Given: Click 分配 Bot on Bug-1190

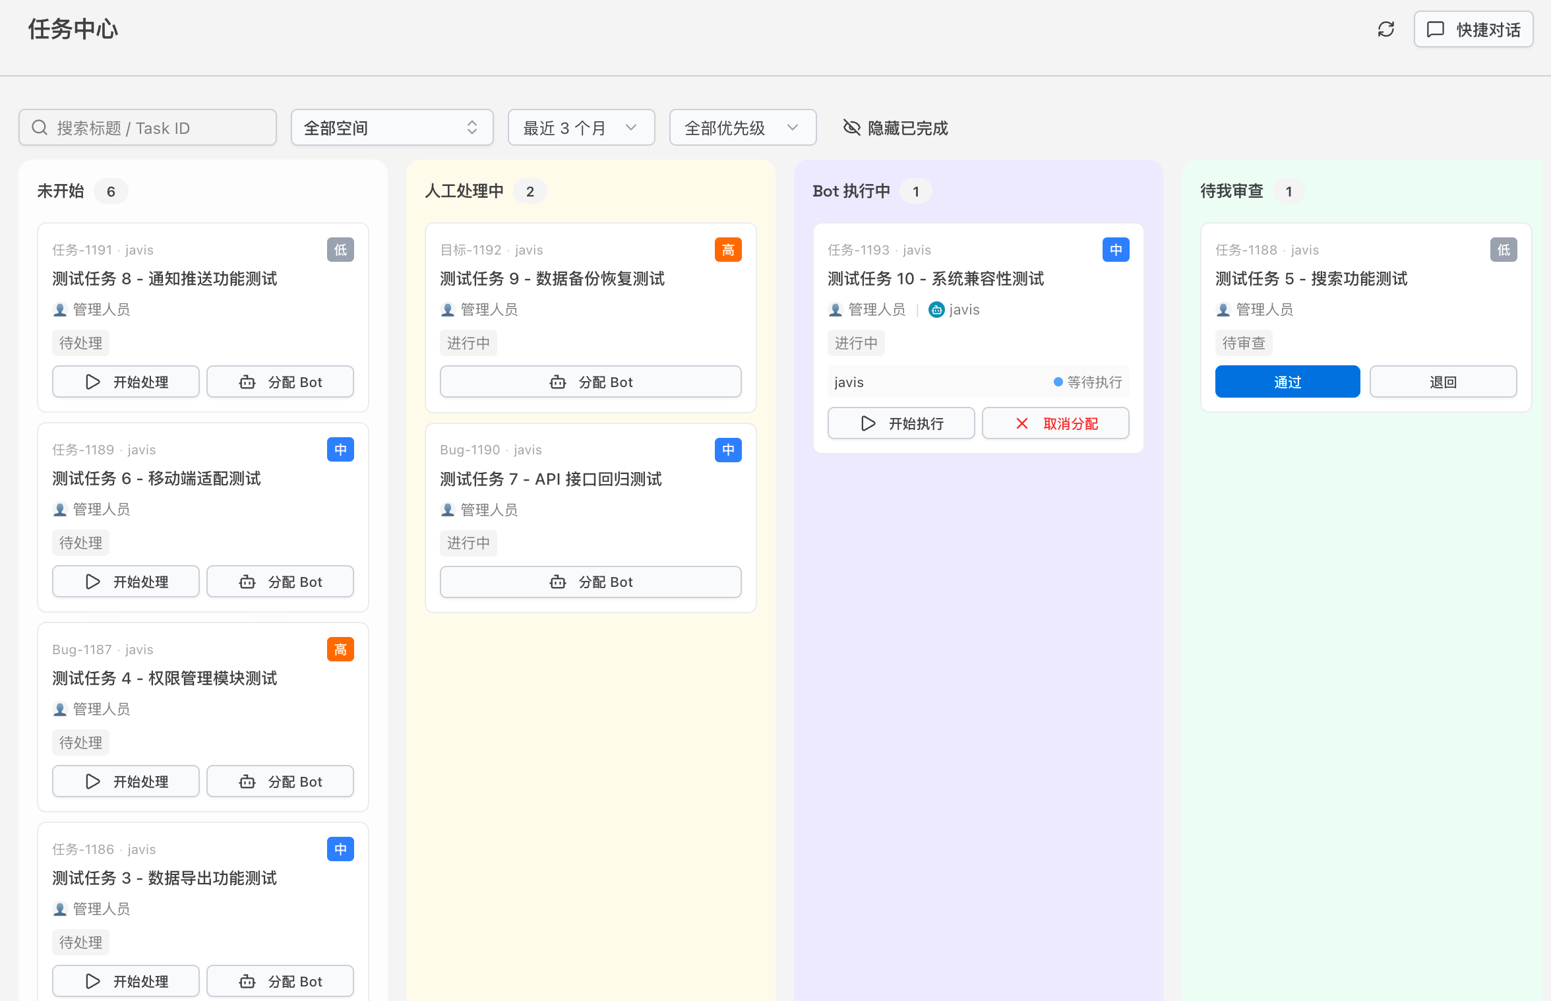Looking at the screenshot, I should point(590,582).
